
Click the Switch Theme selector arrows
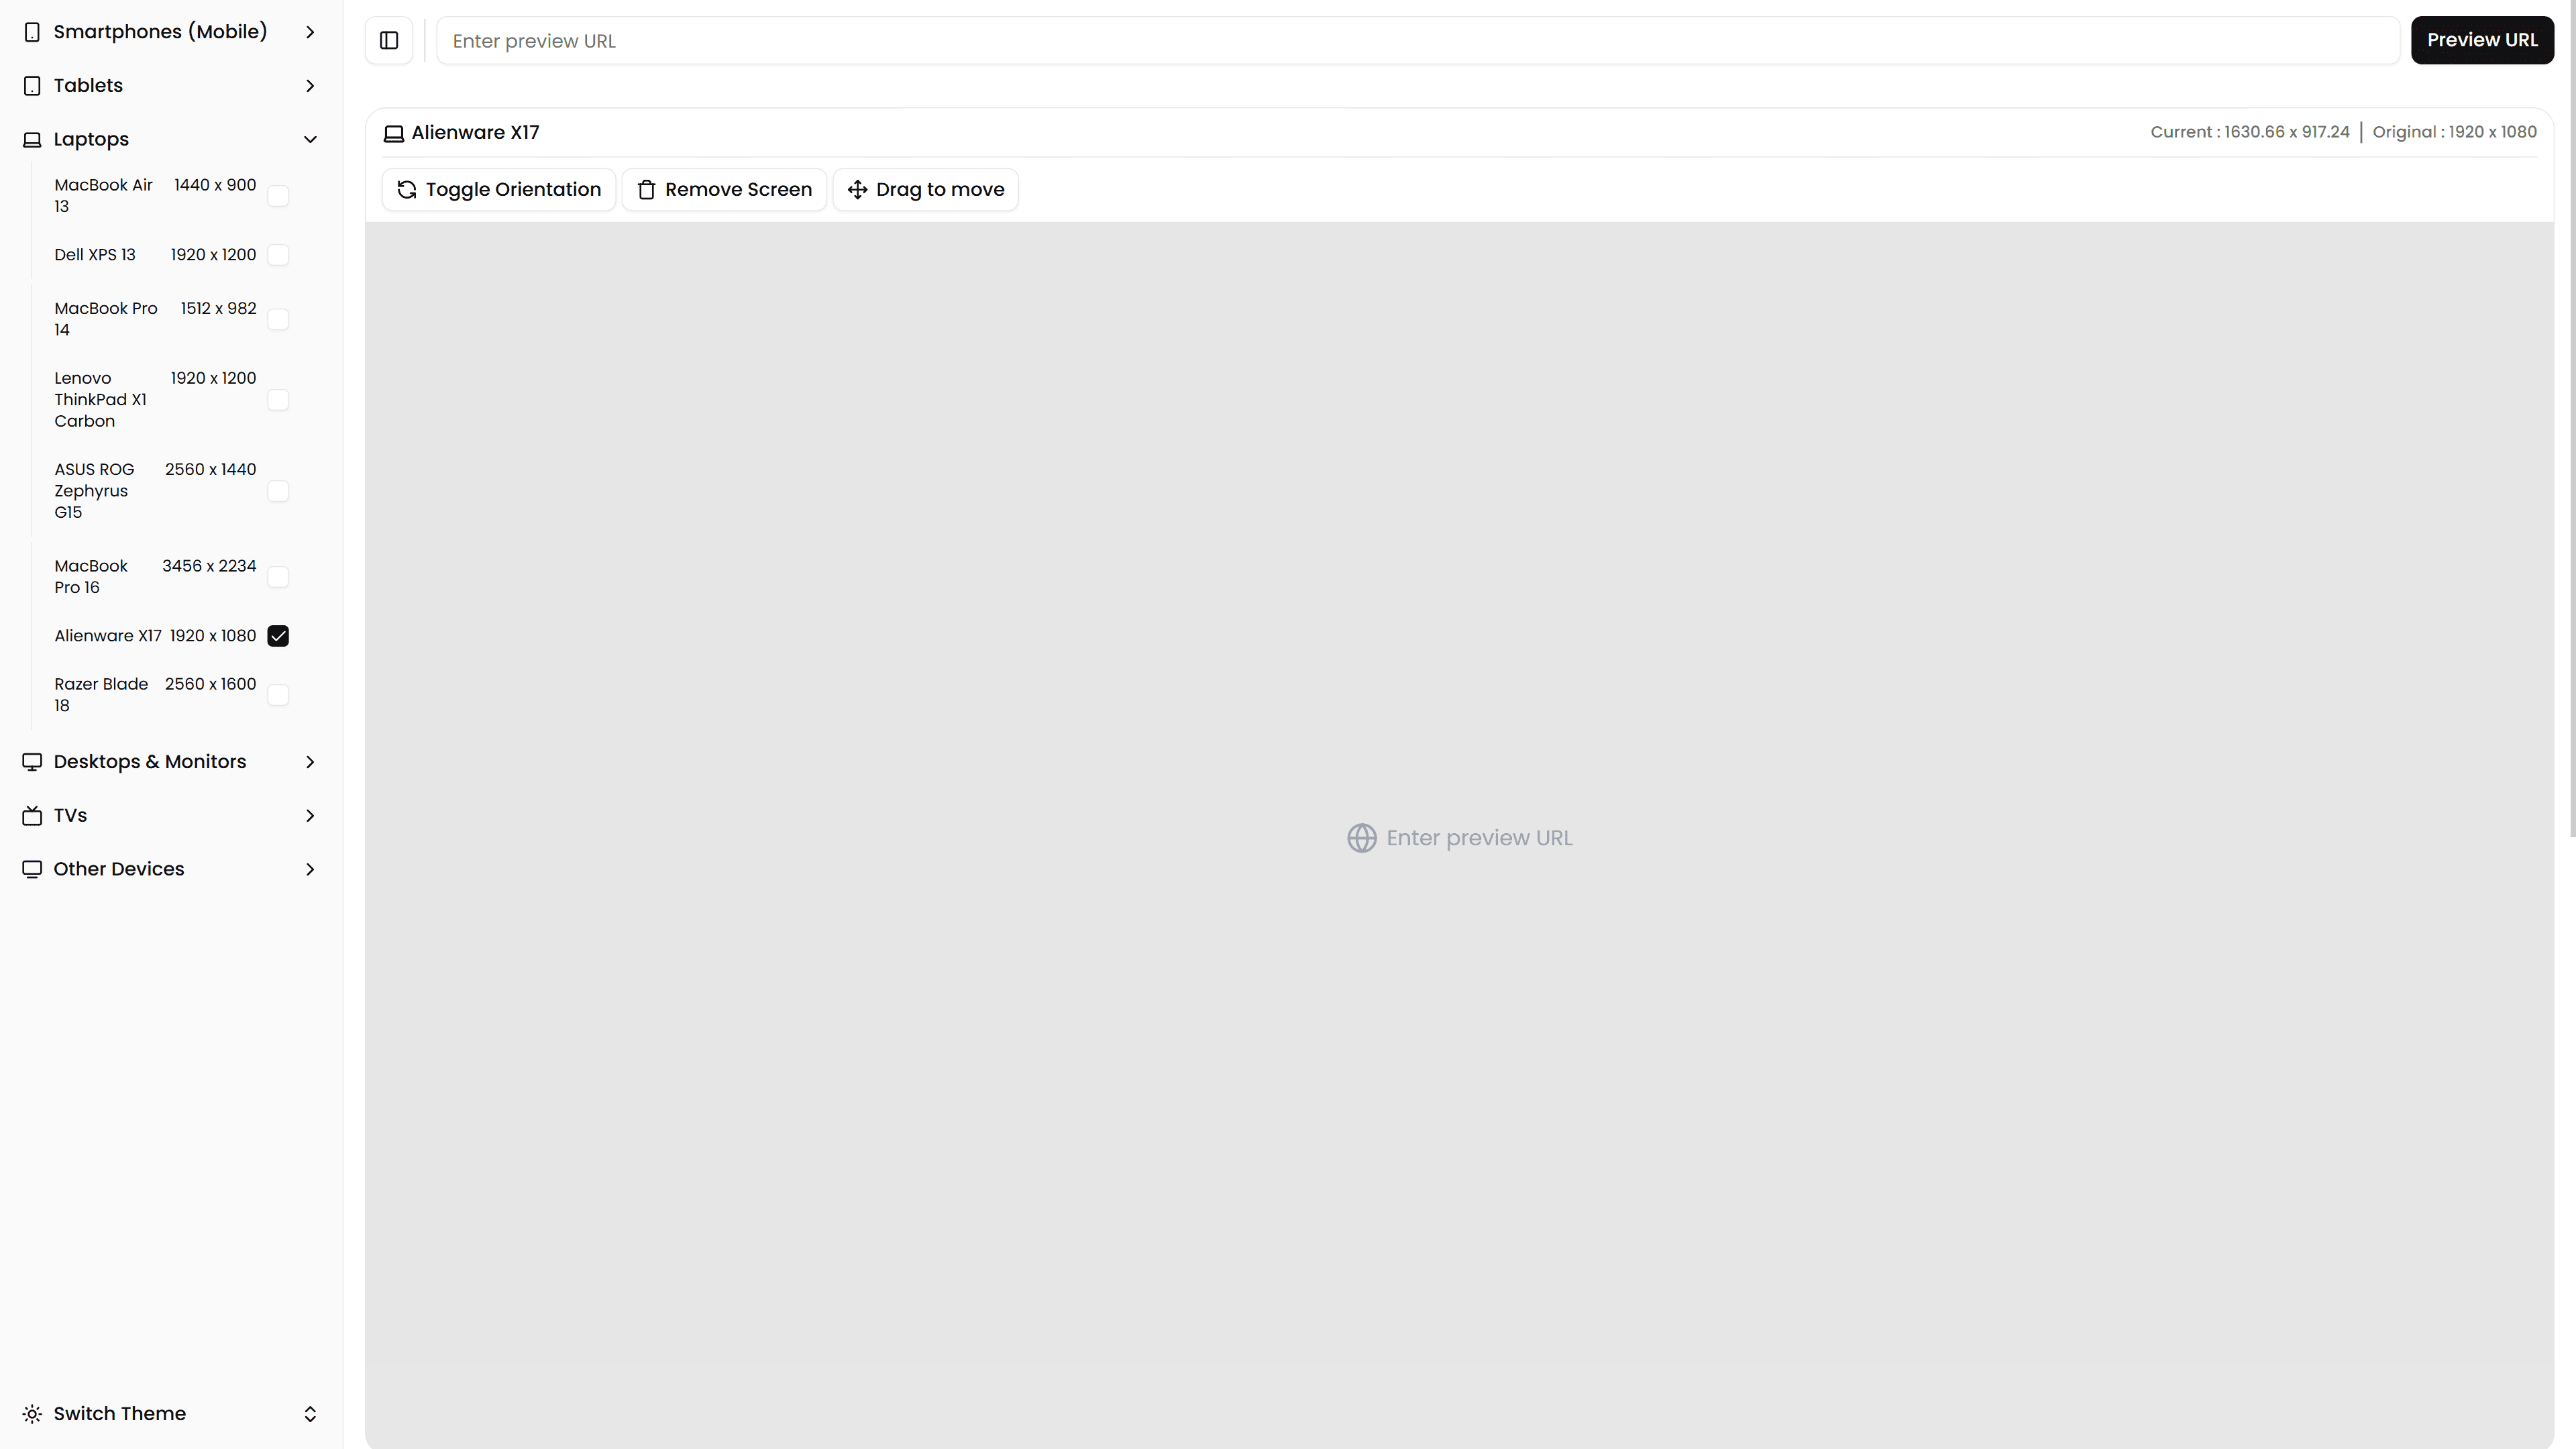pyautogui.click(x=310, y=1413)
